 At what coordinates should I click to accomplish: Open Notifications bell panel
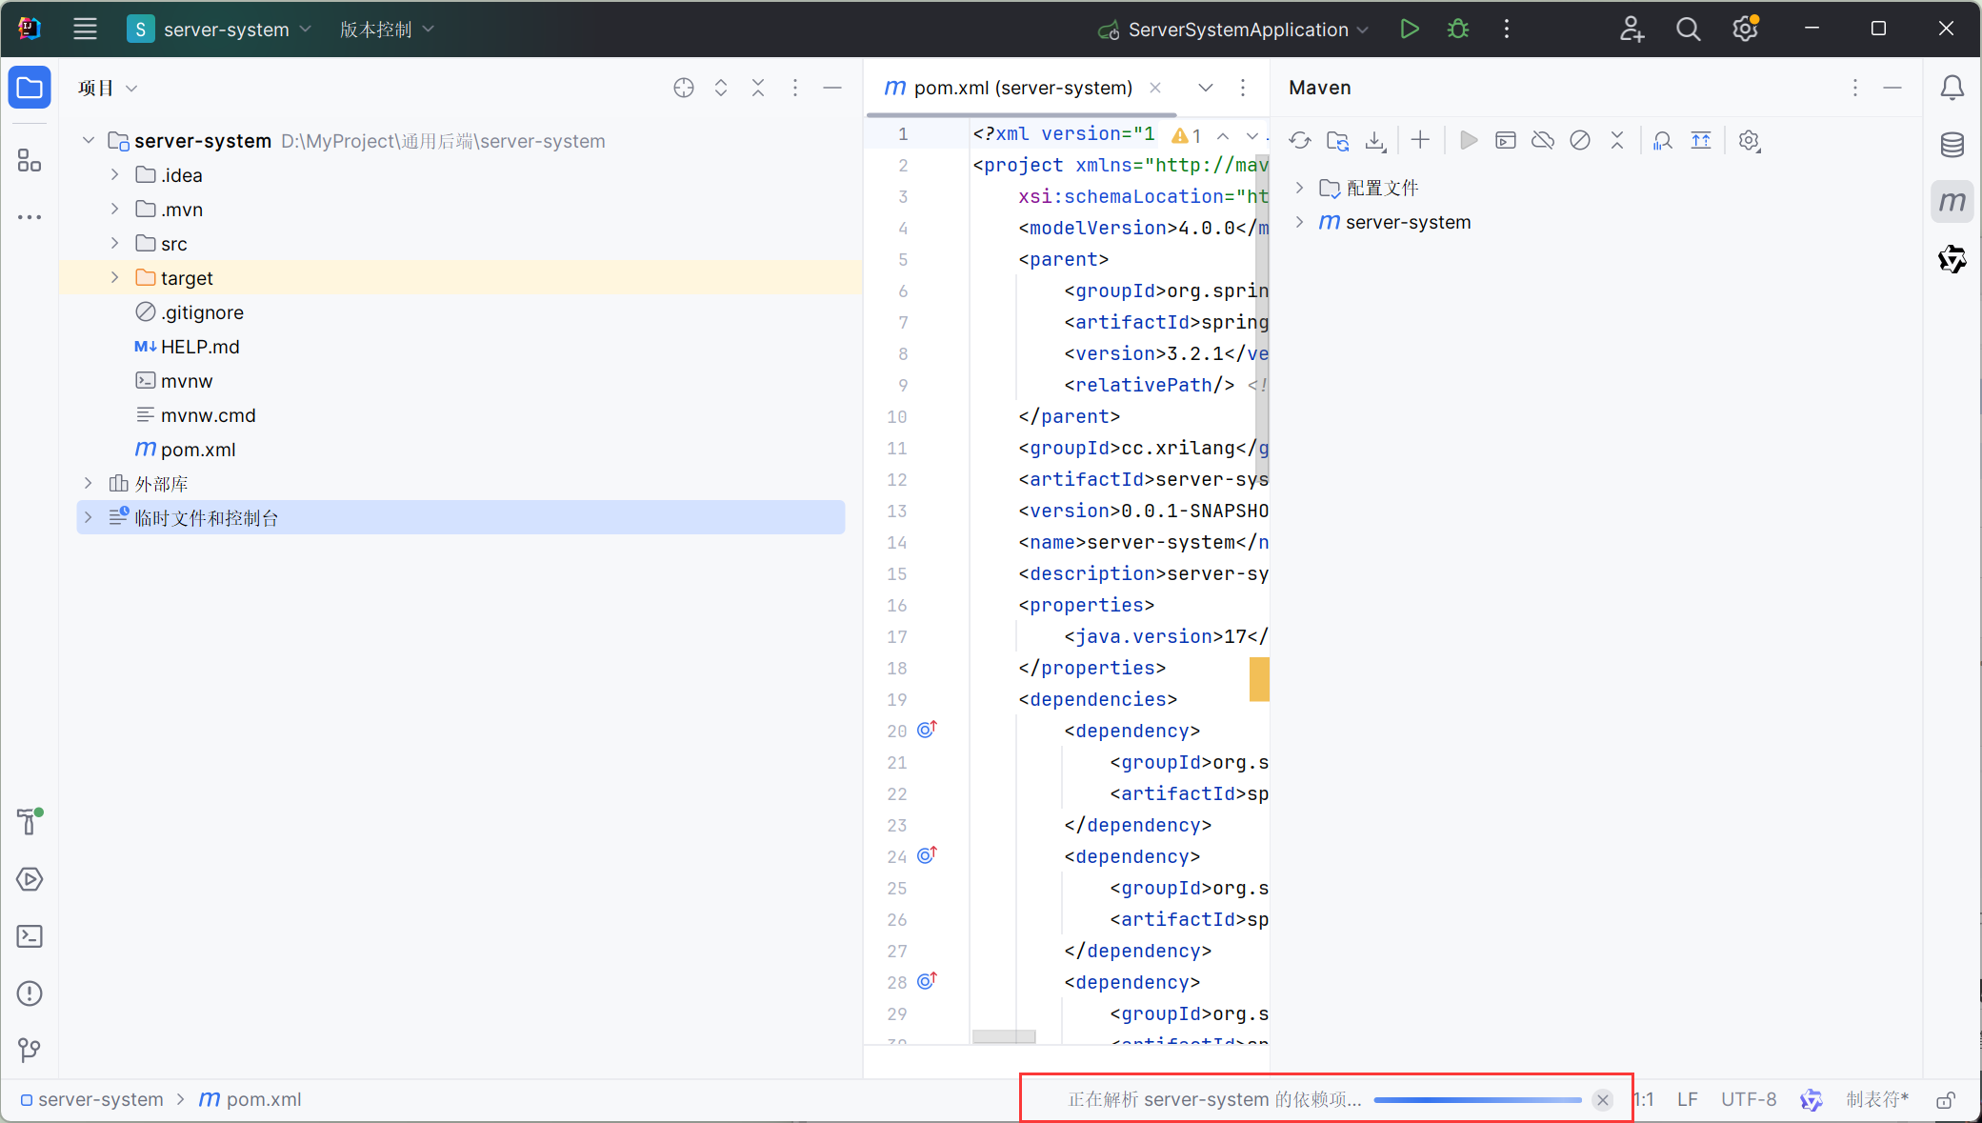(1952, 88)
